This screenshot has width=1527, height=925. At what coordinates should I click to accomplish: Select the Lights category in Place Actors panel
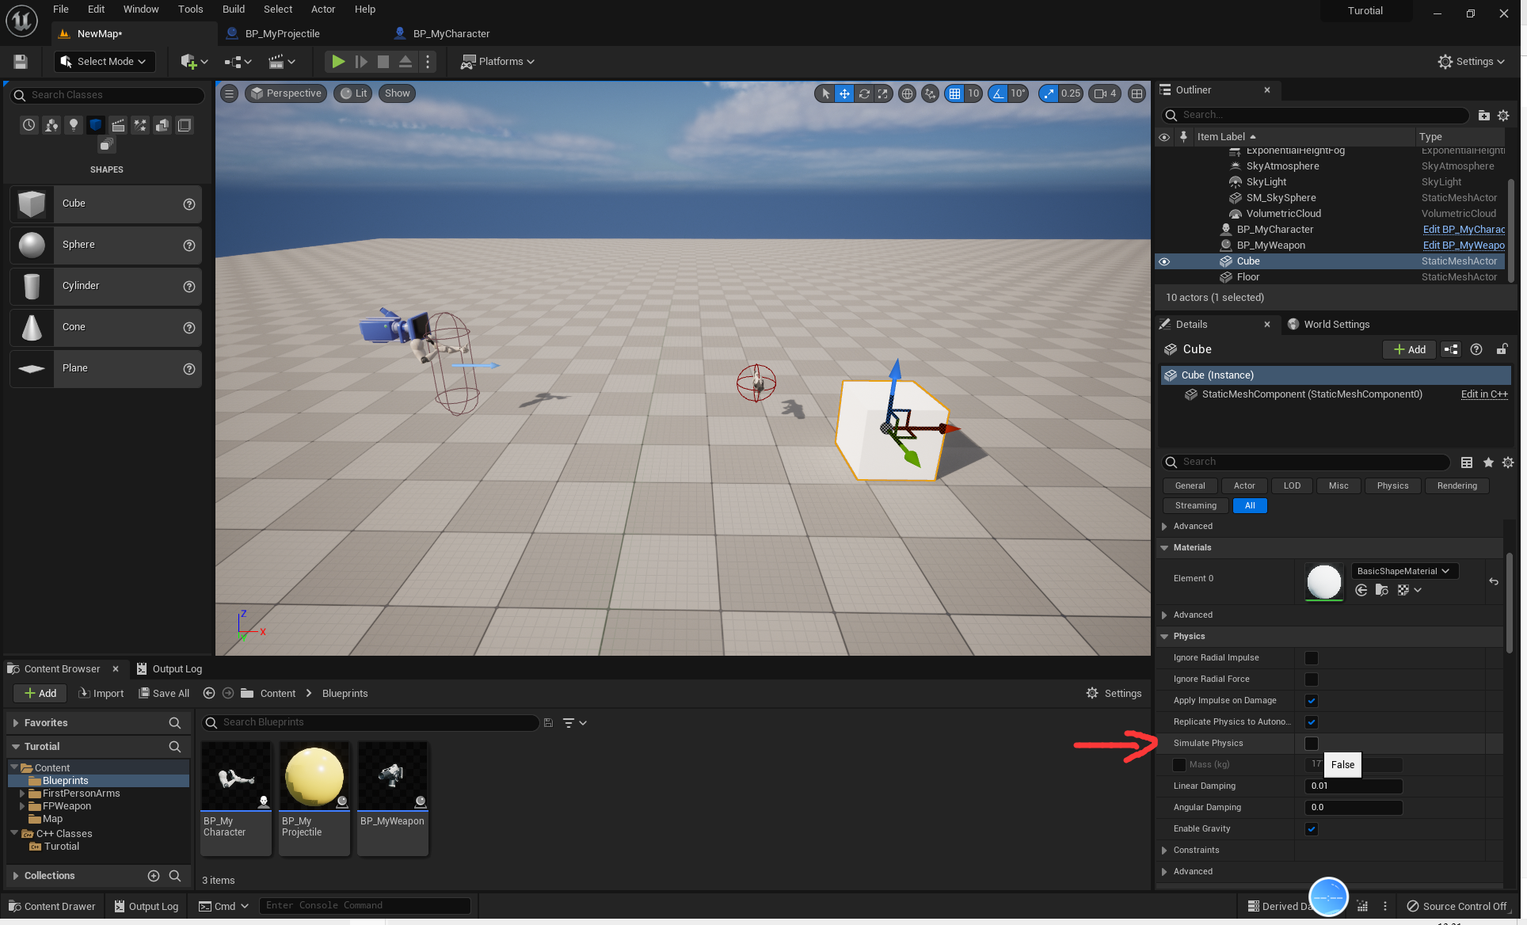pyautogui.click(x=74, y=124)
